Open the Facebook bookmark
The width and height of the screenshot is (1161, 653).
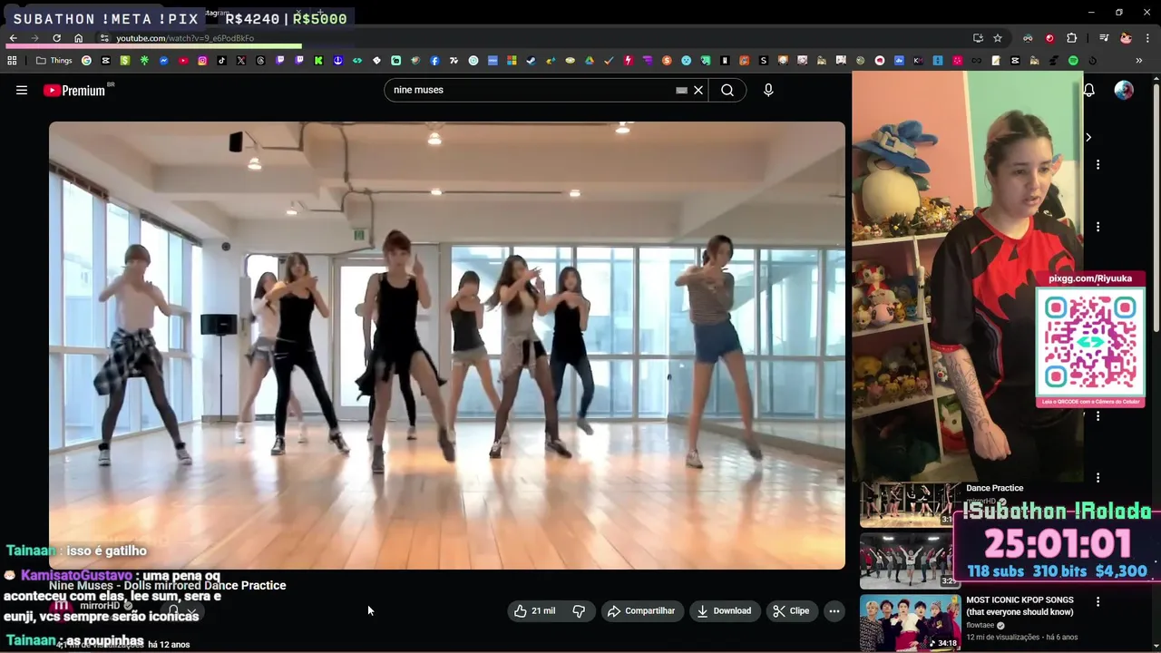point(434,61)
